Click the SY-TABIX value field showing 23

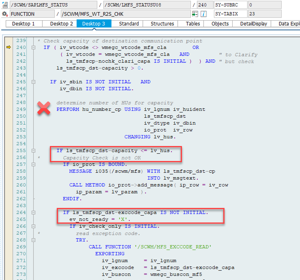click(265, 14)
